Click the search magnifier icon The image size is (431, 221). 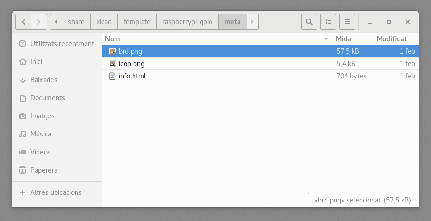[309, 22]
